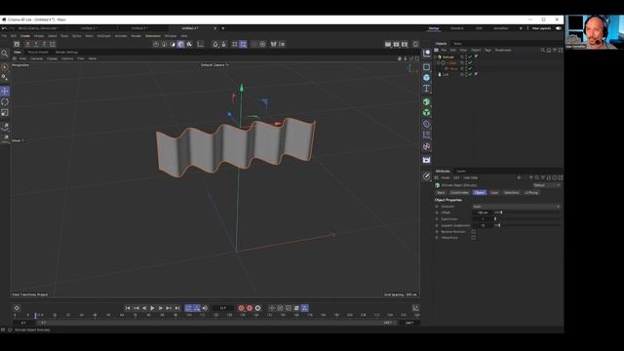Screen dimensions: 624x351
Task: Open the Display menu in viewport
Action: point(52,58)
